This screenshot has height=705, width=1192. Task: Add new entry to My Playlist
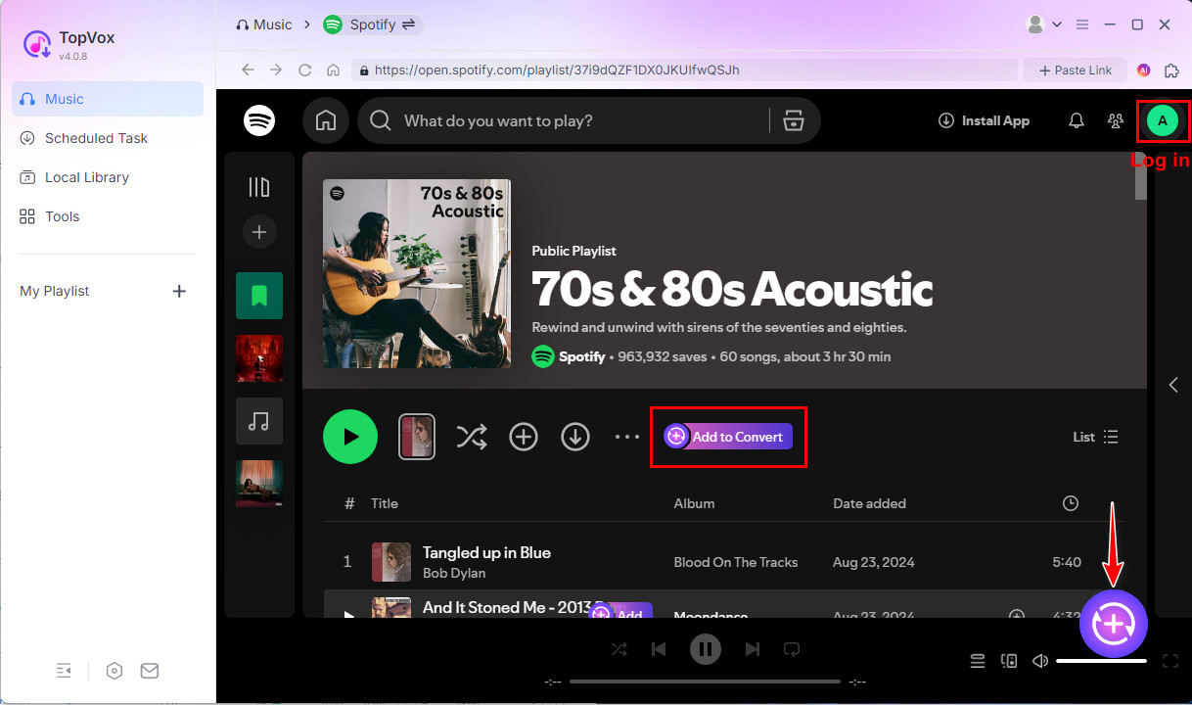179,291
